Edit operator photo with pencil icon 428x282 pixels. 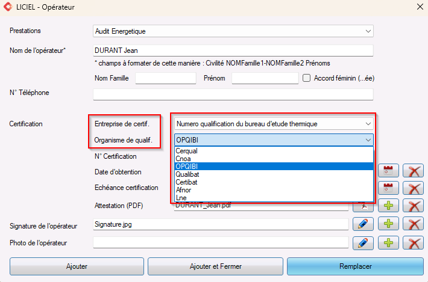click(363, 242)
